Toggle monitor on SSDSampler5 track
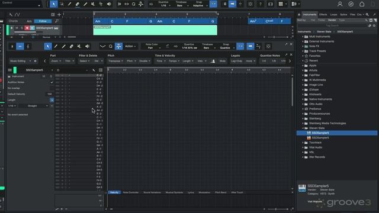Viewport: 379px width, 213px height. 32,28
